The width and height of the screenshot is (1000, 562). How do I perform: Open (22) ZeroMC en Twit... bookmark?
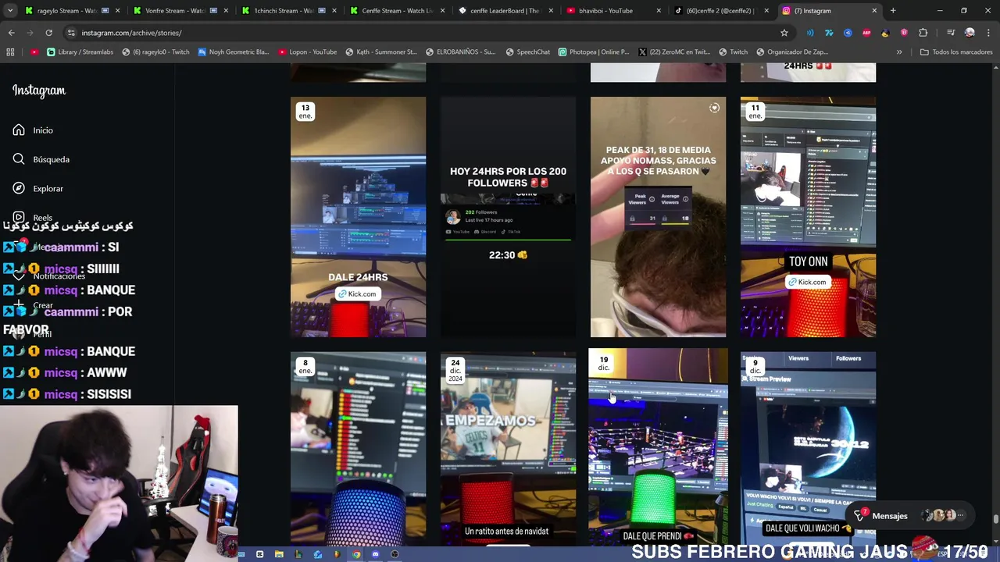coord(673,52)
